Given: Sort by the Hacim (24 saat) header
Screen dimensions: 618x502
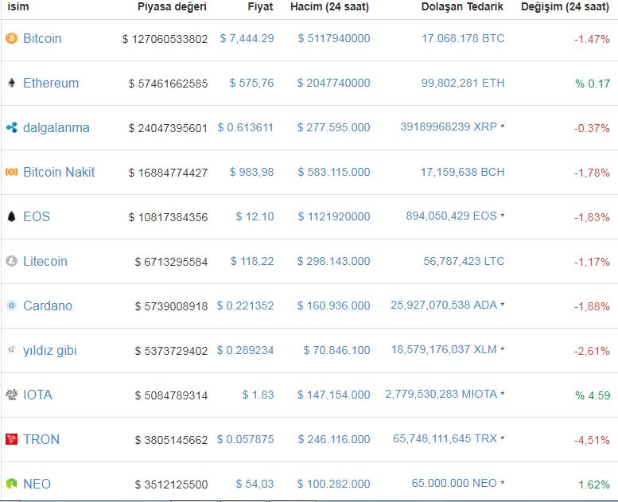Looking at the screenshot, I should (x=329, y=7).
